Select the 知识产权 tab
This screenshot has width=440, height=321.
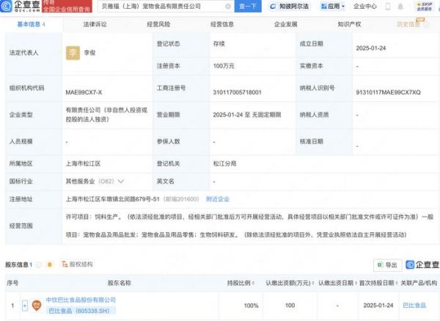coord(350,24)
